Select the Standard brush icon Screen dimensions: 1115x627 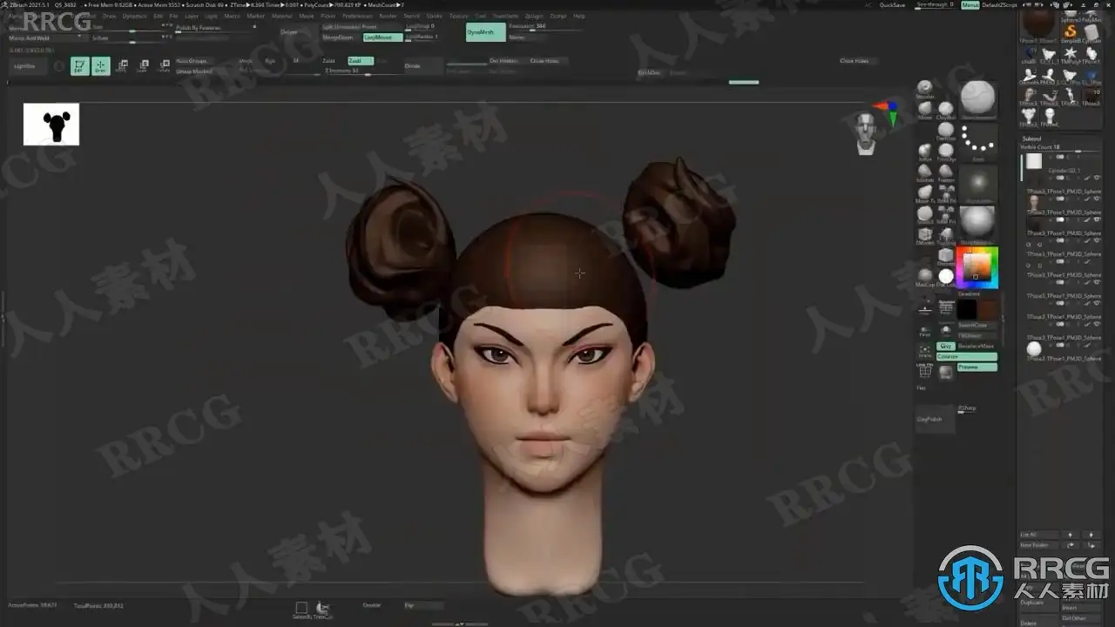coord(925,88)
